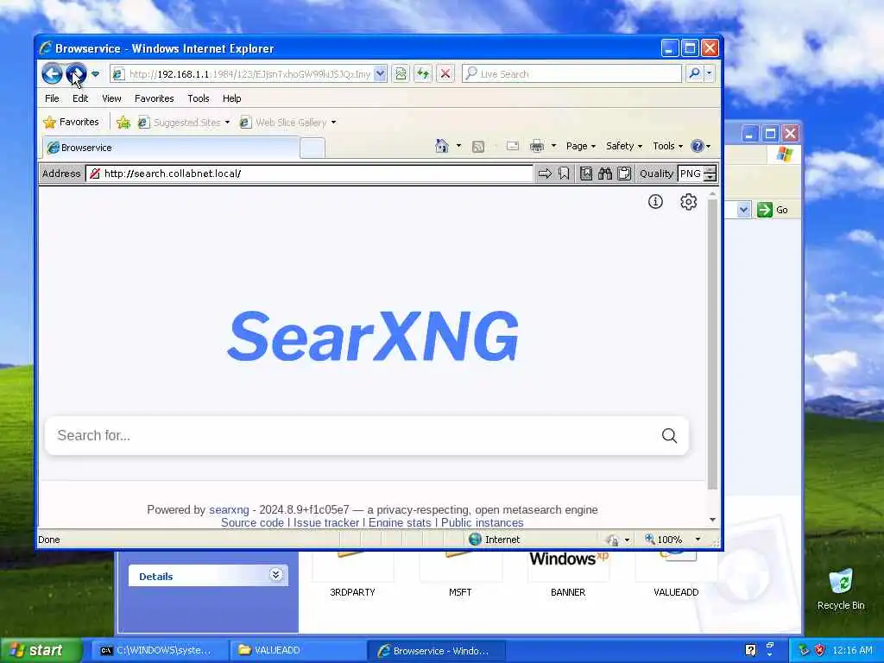Image resolution: width=884 pixels, height=663 pixels.
Task: Open the Issue tracker link
Action: click(325, 522)
